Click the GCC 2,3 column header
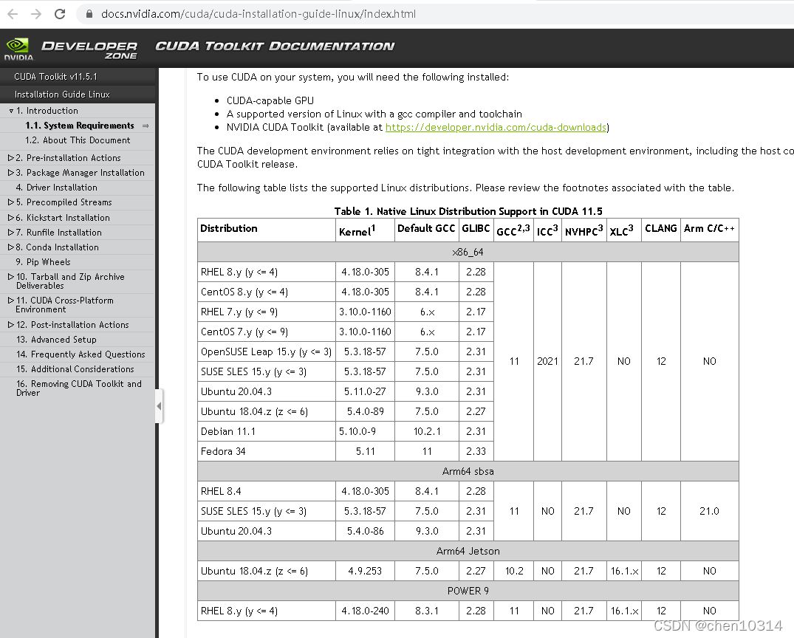 tap(513, 230)
